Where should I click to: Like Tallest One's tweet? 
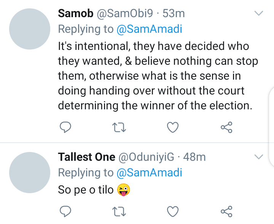click(x=173, y=211)
